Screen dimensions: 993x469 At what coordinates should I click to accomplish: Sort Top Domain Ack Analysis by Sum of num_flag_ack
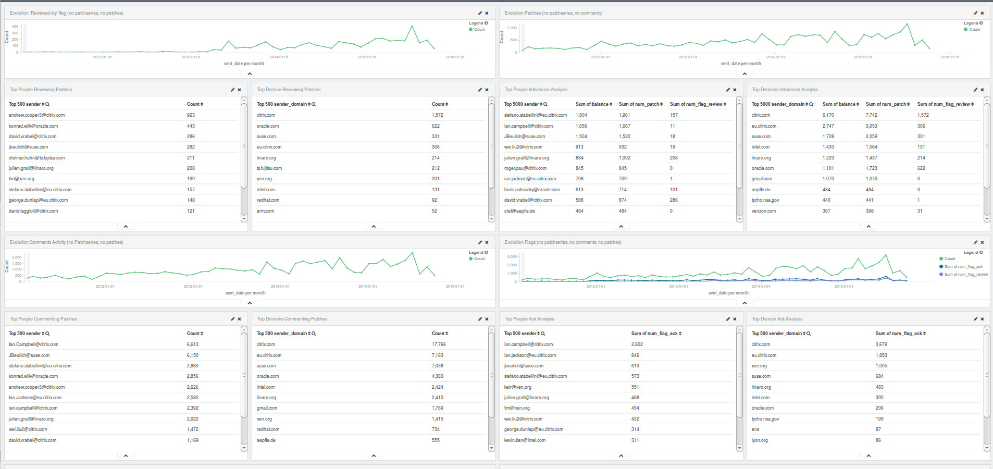[900, 334]
